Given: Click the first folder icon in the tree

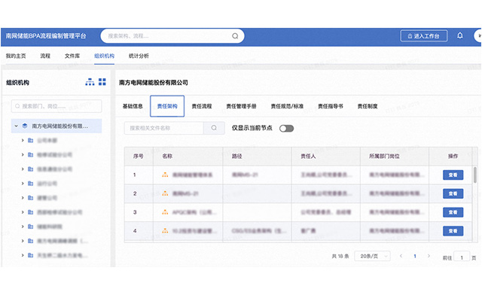Looking at the screenshot, I should click(30, 141).
